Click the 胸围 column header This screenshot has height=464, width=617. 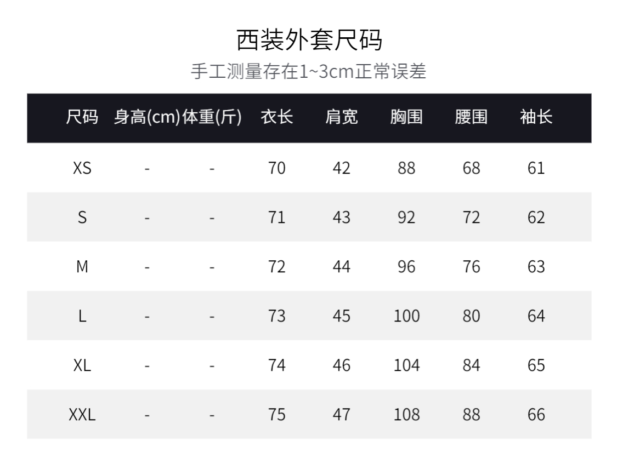pyautogui.click(x=406, y=117)
